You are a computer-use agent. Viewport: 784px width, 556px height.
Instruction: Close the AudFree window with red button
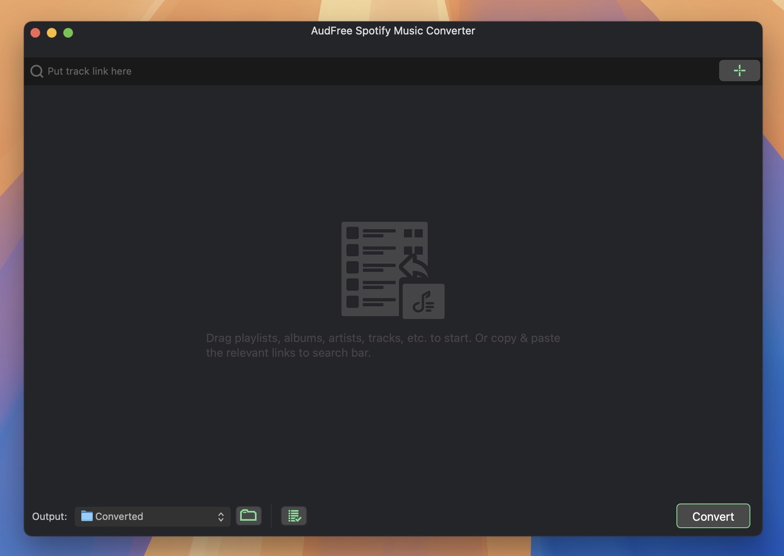[35, 33]
